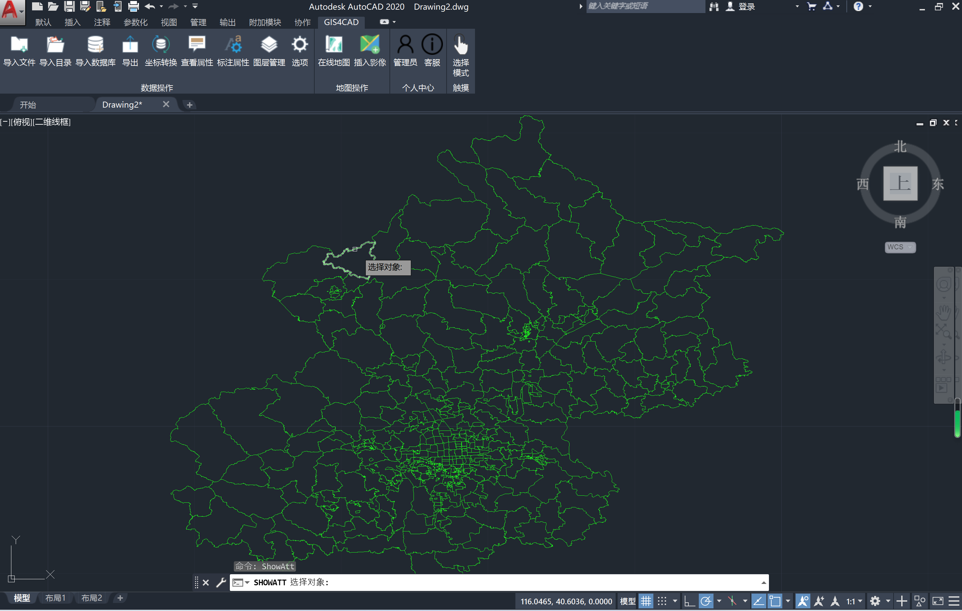Click the 插入影像 insert image icon

pyautogui.click(x=369, y=45)
